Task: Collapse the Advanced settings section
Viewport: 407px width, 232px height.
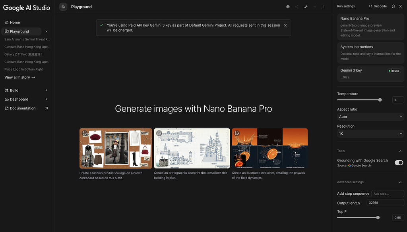Action: coord(400,182)
